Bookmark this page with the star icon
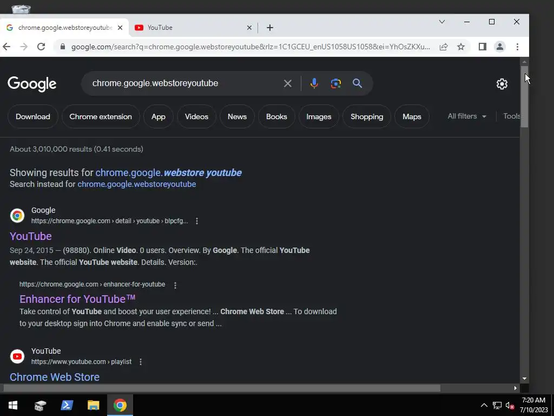 (461, 47)
